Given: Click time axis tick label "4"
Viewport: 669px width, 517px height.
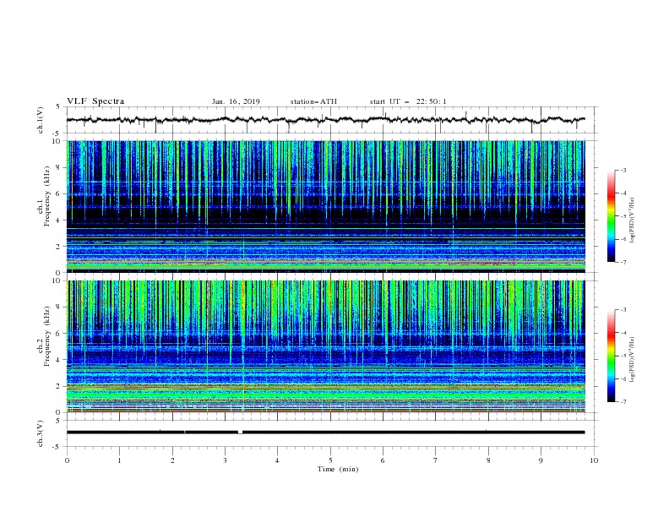Looking at the screenshot, I should click(277, 460).
